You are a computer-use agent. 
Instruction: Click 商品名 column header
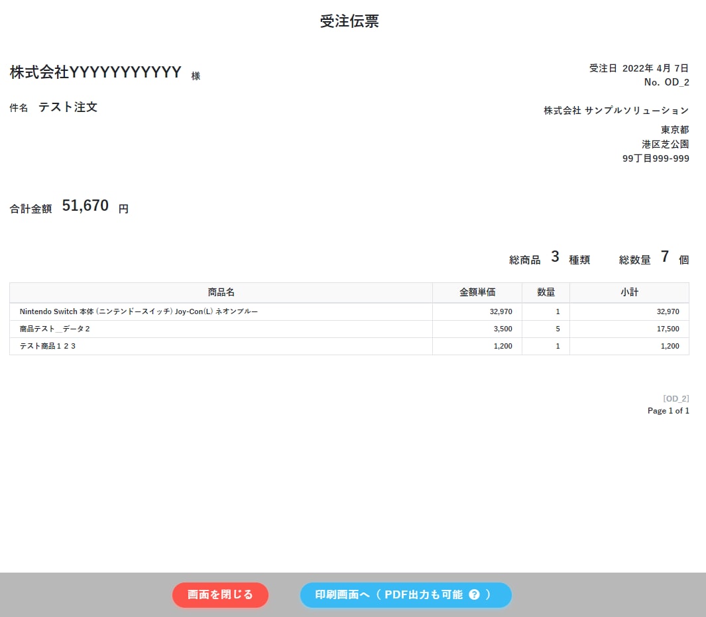[221, 292]
